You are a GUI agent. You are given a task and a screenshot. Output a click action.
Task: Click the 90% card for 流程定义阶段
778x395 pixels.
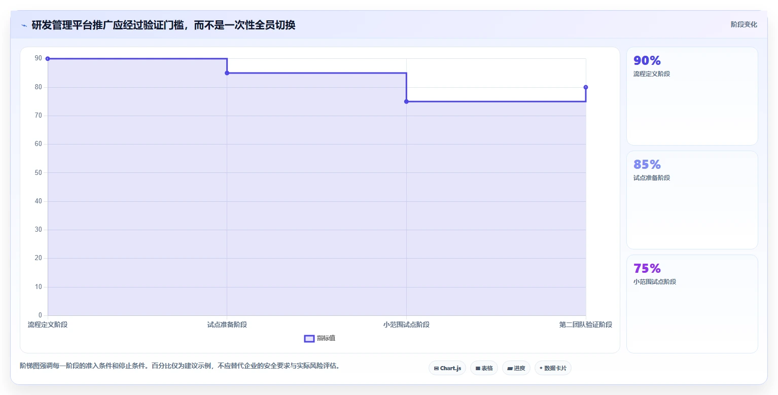coord(692,96)
